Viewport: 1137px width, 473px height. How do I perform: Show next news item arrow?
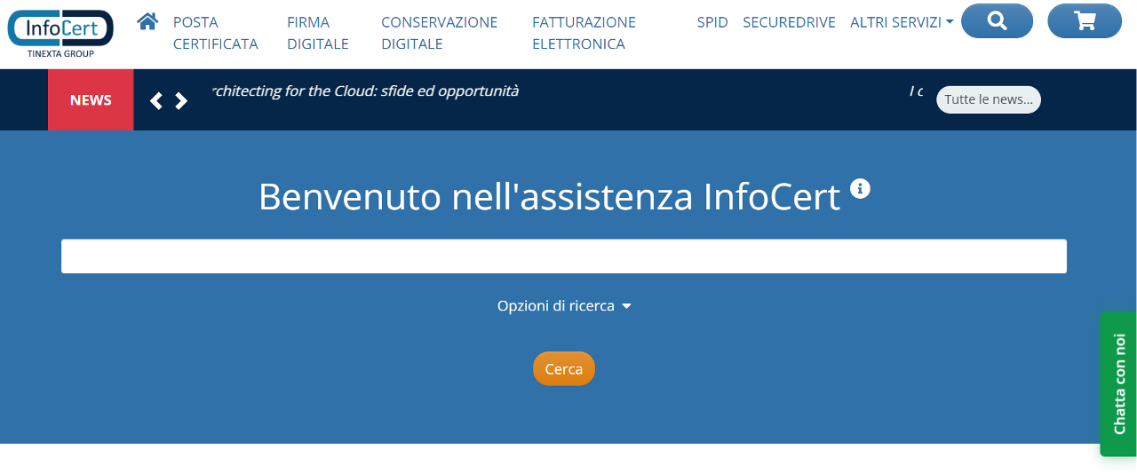click(181, 100)
